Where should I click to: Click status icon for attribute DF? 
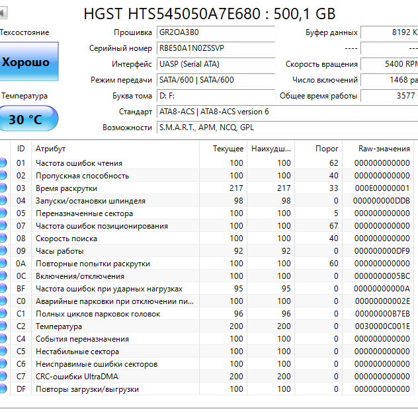tap(3, 389)
